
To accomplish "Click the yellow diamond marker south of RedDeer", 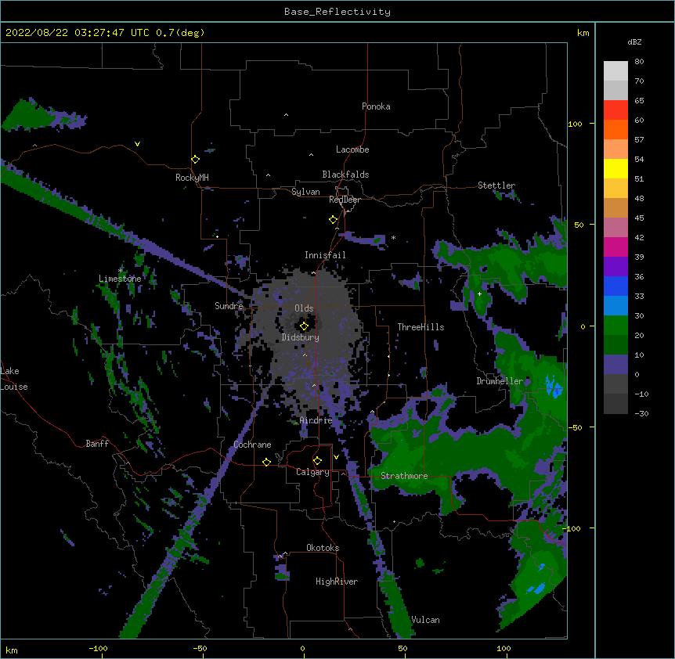I will (x=333, y=220).
